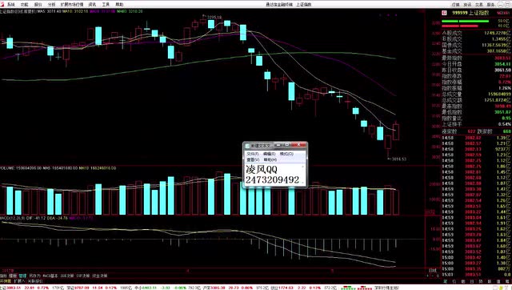Click the text 凌风QQ in notepad
This screenshot has height=290, width=512.
[262, 169]
